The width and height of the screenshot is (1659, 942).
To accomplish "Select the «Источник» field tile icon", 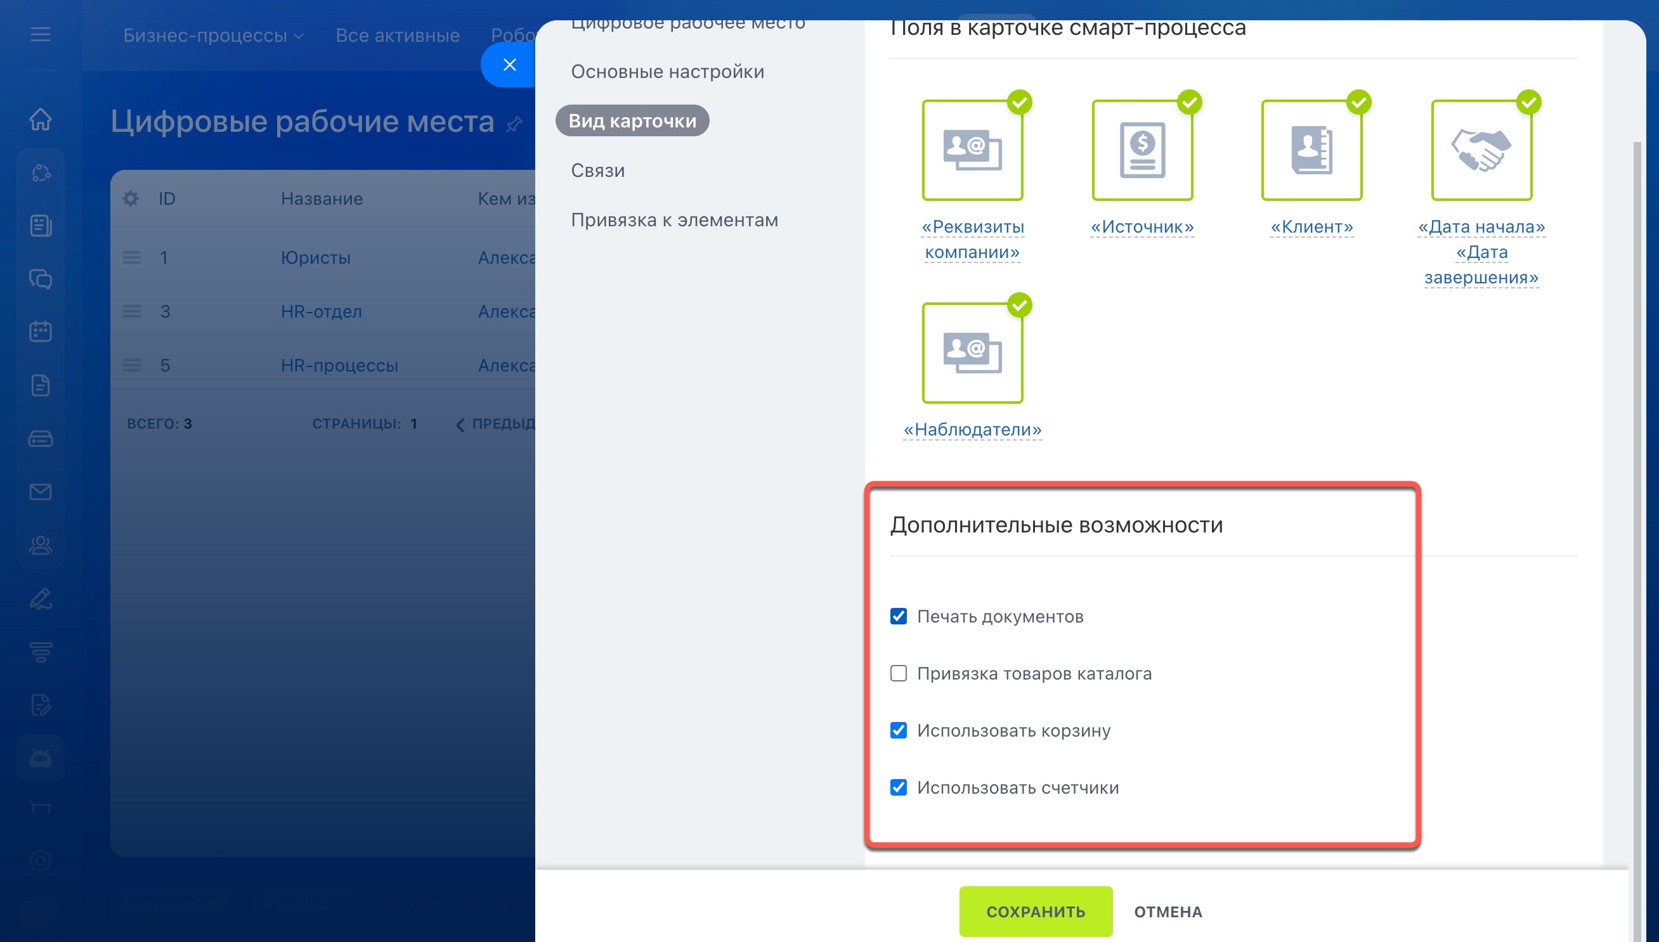I will coord(1142,150).
